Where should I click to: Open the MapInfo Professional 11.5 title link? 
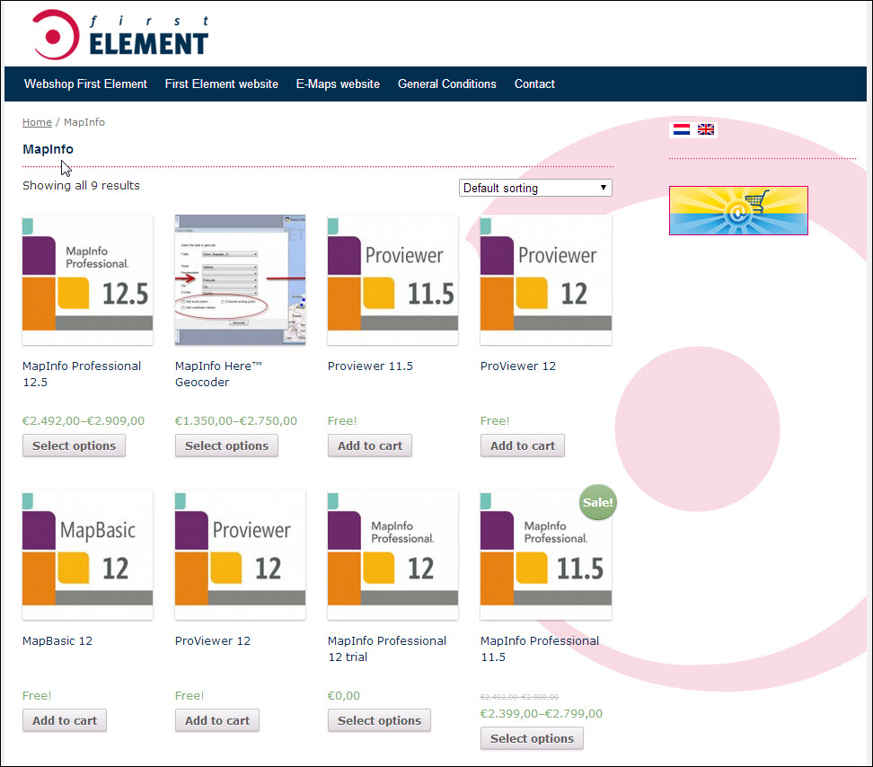coord(540,649)
